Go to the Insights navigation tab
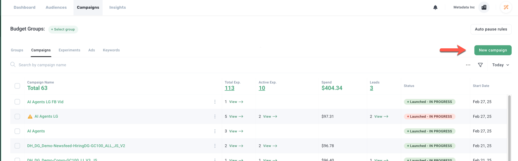 (117, 8)
